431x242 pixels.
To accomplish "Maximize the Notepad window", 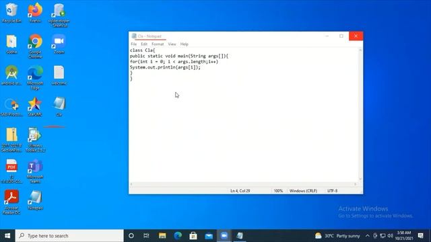I will click(x=341, y=36).
